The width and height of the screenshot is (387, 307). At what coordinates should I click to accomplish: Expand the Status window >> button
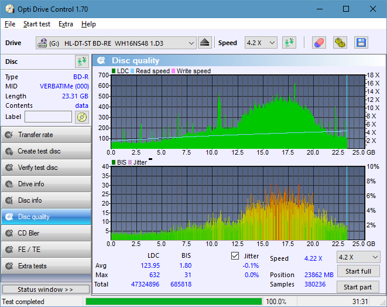click(x=46, y=289)
